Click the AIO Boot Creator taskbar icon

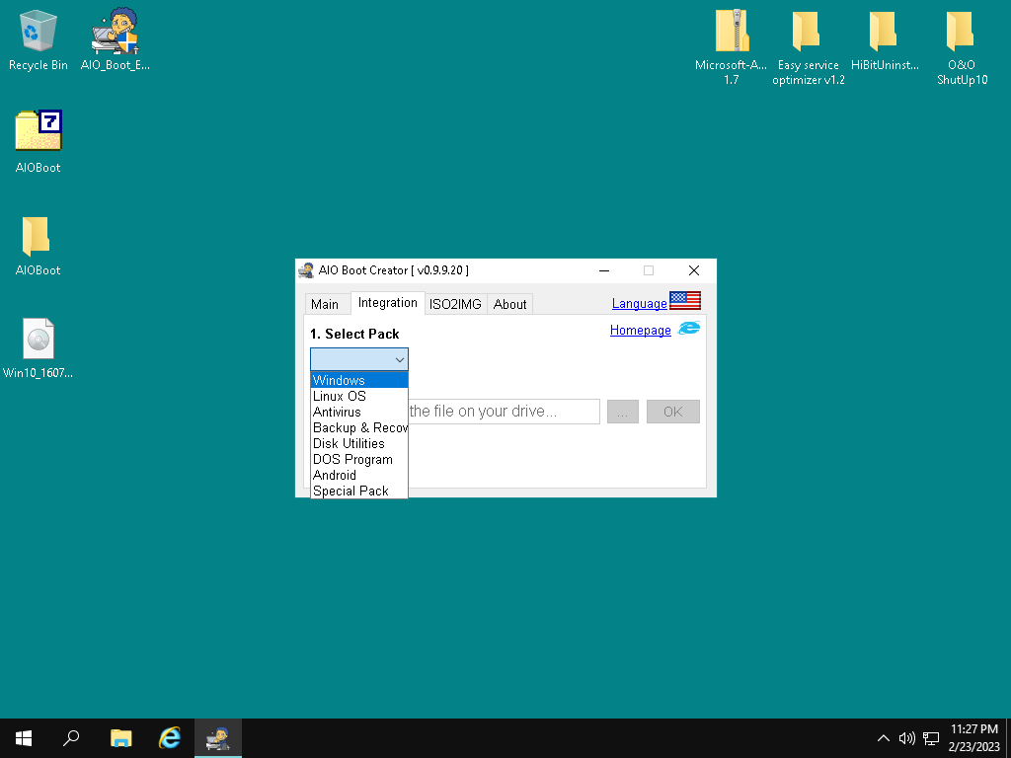[x=217, y=737]
